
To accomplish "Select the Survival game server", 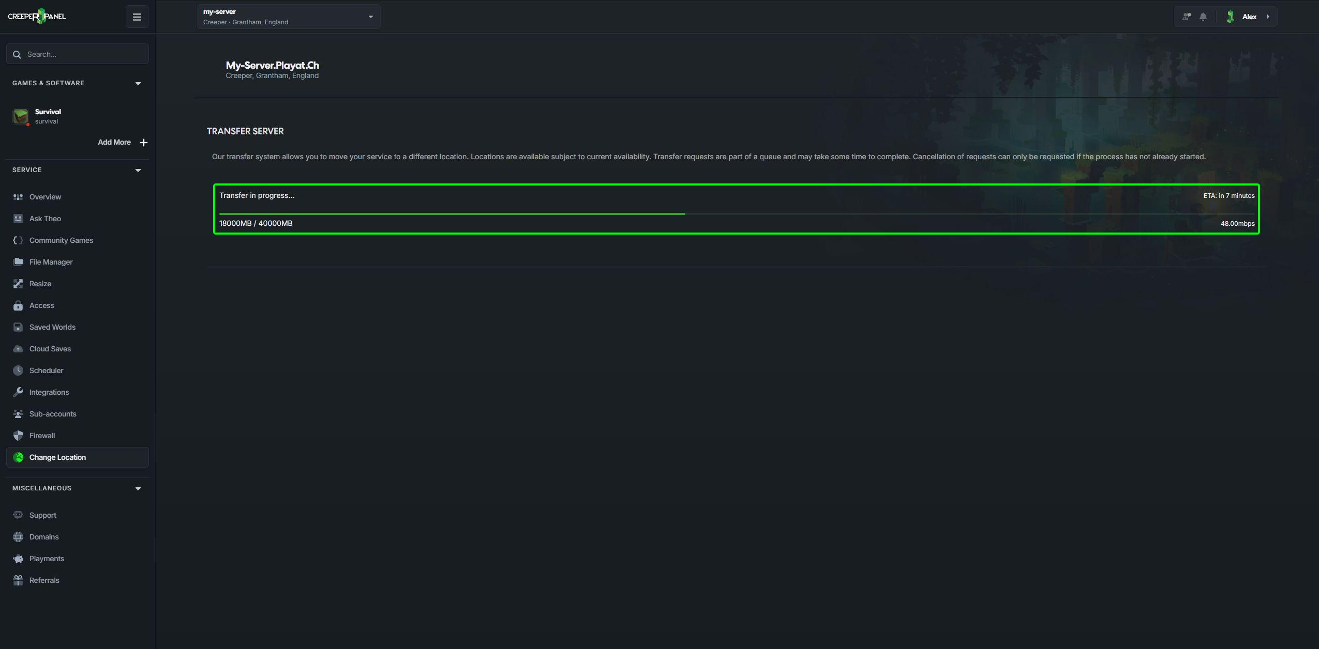I will coord(78,116).
